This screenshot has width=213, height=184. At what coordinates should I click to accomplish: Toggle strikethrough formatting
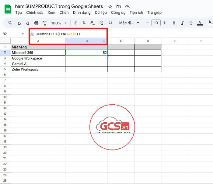[x=191, y=23]
